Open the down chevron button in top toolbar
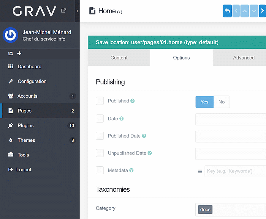 253,11
